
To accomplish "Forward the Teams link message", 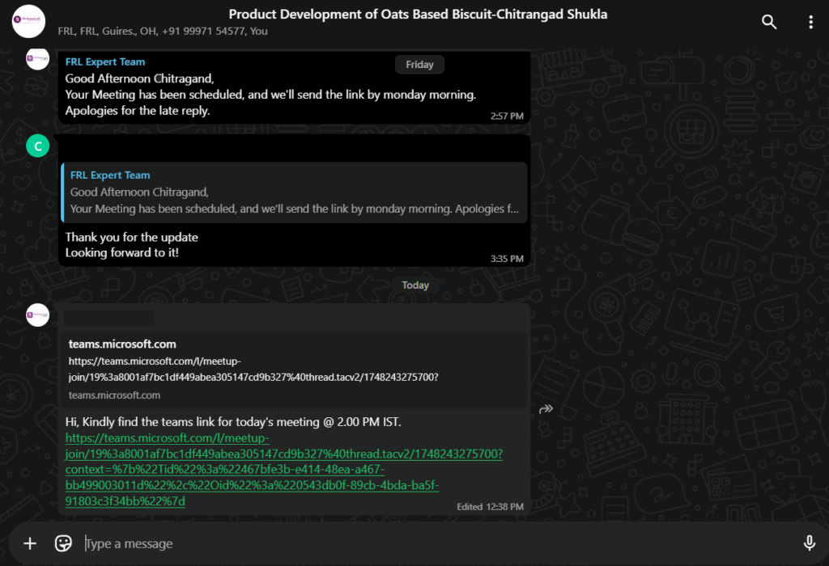I will (546, 408).
